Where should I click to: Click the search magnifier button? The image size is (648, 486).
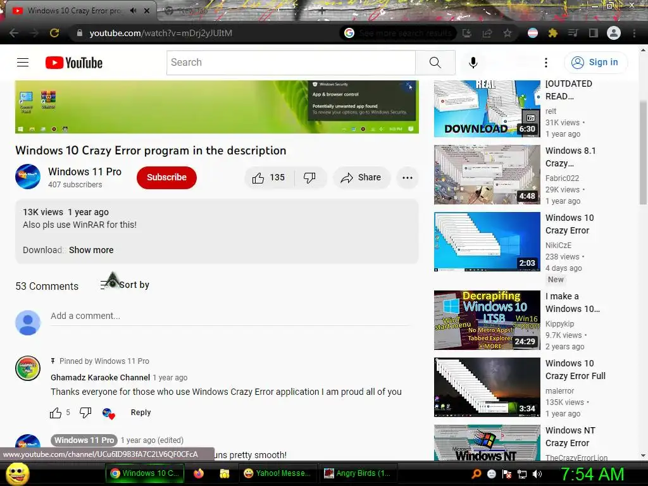click(435, 63)
